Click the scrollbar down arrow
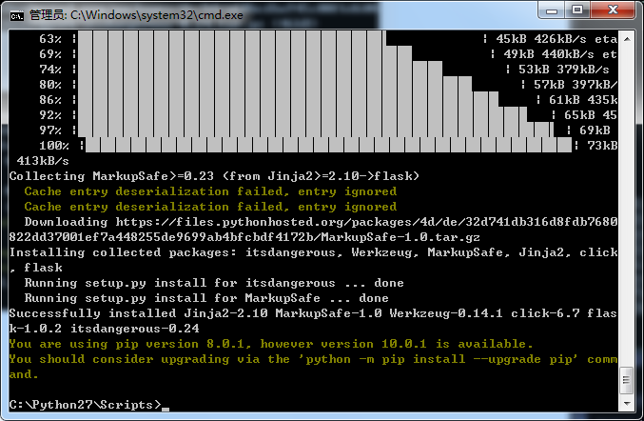The image size is (644, 421). pos(627,404)
